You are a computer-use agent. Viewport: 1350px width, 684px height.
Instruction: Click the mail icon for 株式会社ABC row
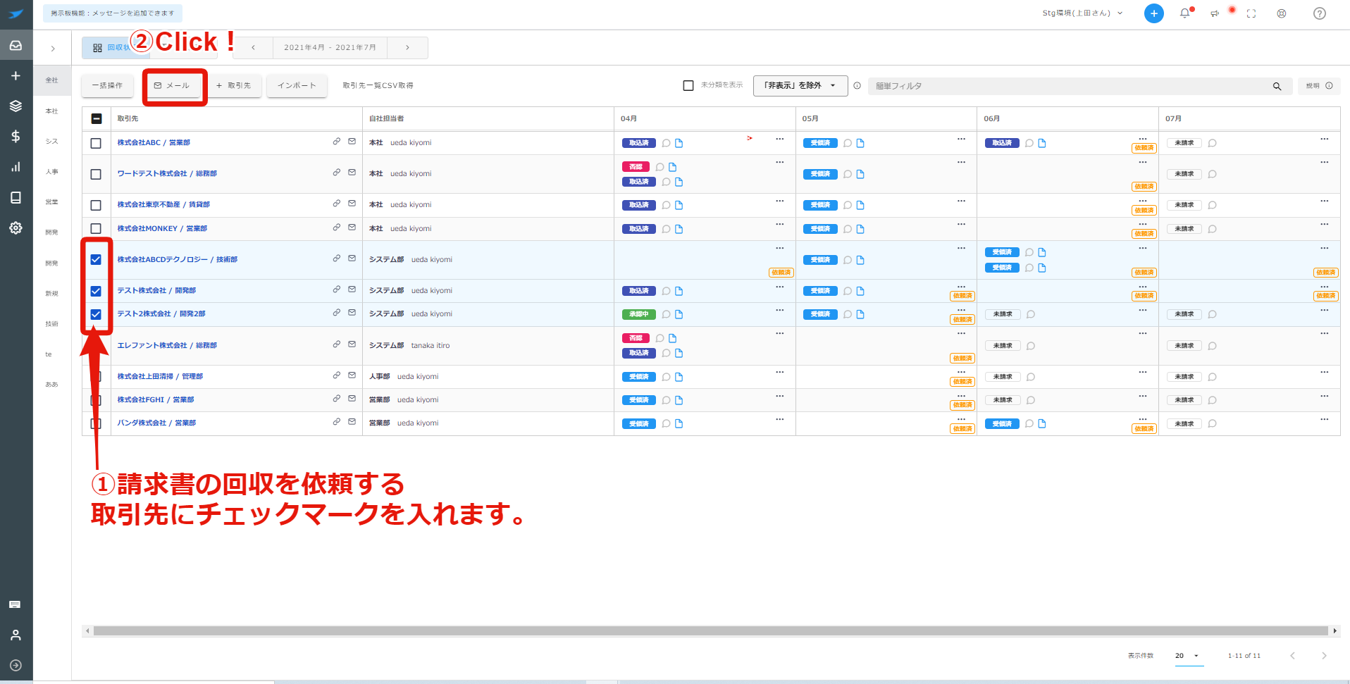[x=352, y=142]
